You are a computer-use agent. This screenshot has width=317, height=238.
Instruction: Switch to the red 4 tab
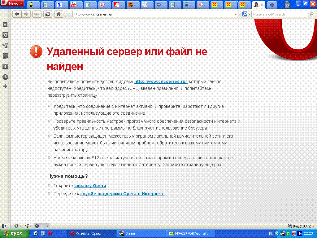[119, 5]
